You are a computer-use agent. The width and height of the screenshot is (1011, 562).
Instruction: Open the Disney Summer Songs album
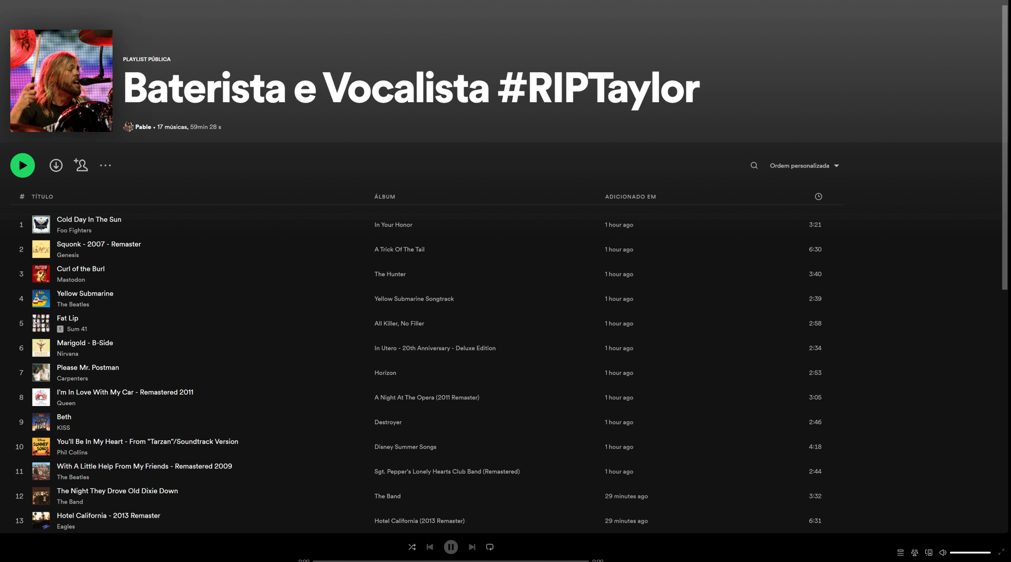405,447
